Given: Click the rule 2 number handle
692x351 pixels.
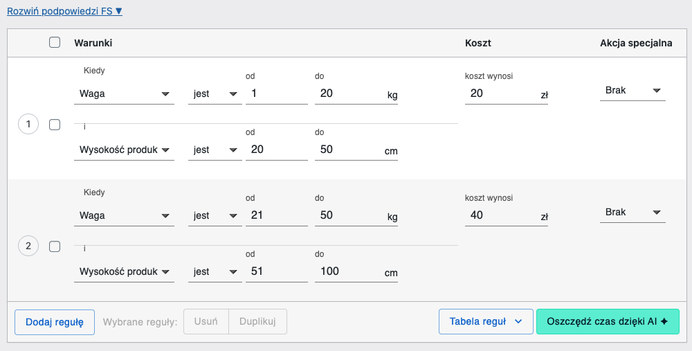Looking at the screenshot, I should coord(28,246).
